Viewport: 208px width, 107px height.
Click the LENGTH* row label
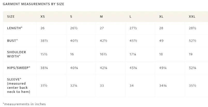pyautogui.click(x=15, y=28)
